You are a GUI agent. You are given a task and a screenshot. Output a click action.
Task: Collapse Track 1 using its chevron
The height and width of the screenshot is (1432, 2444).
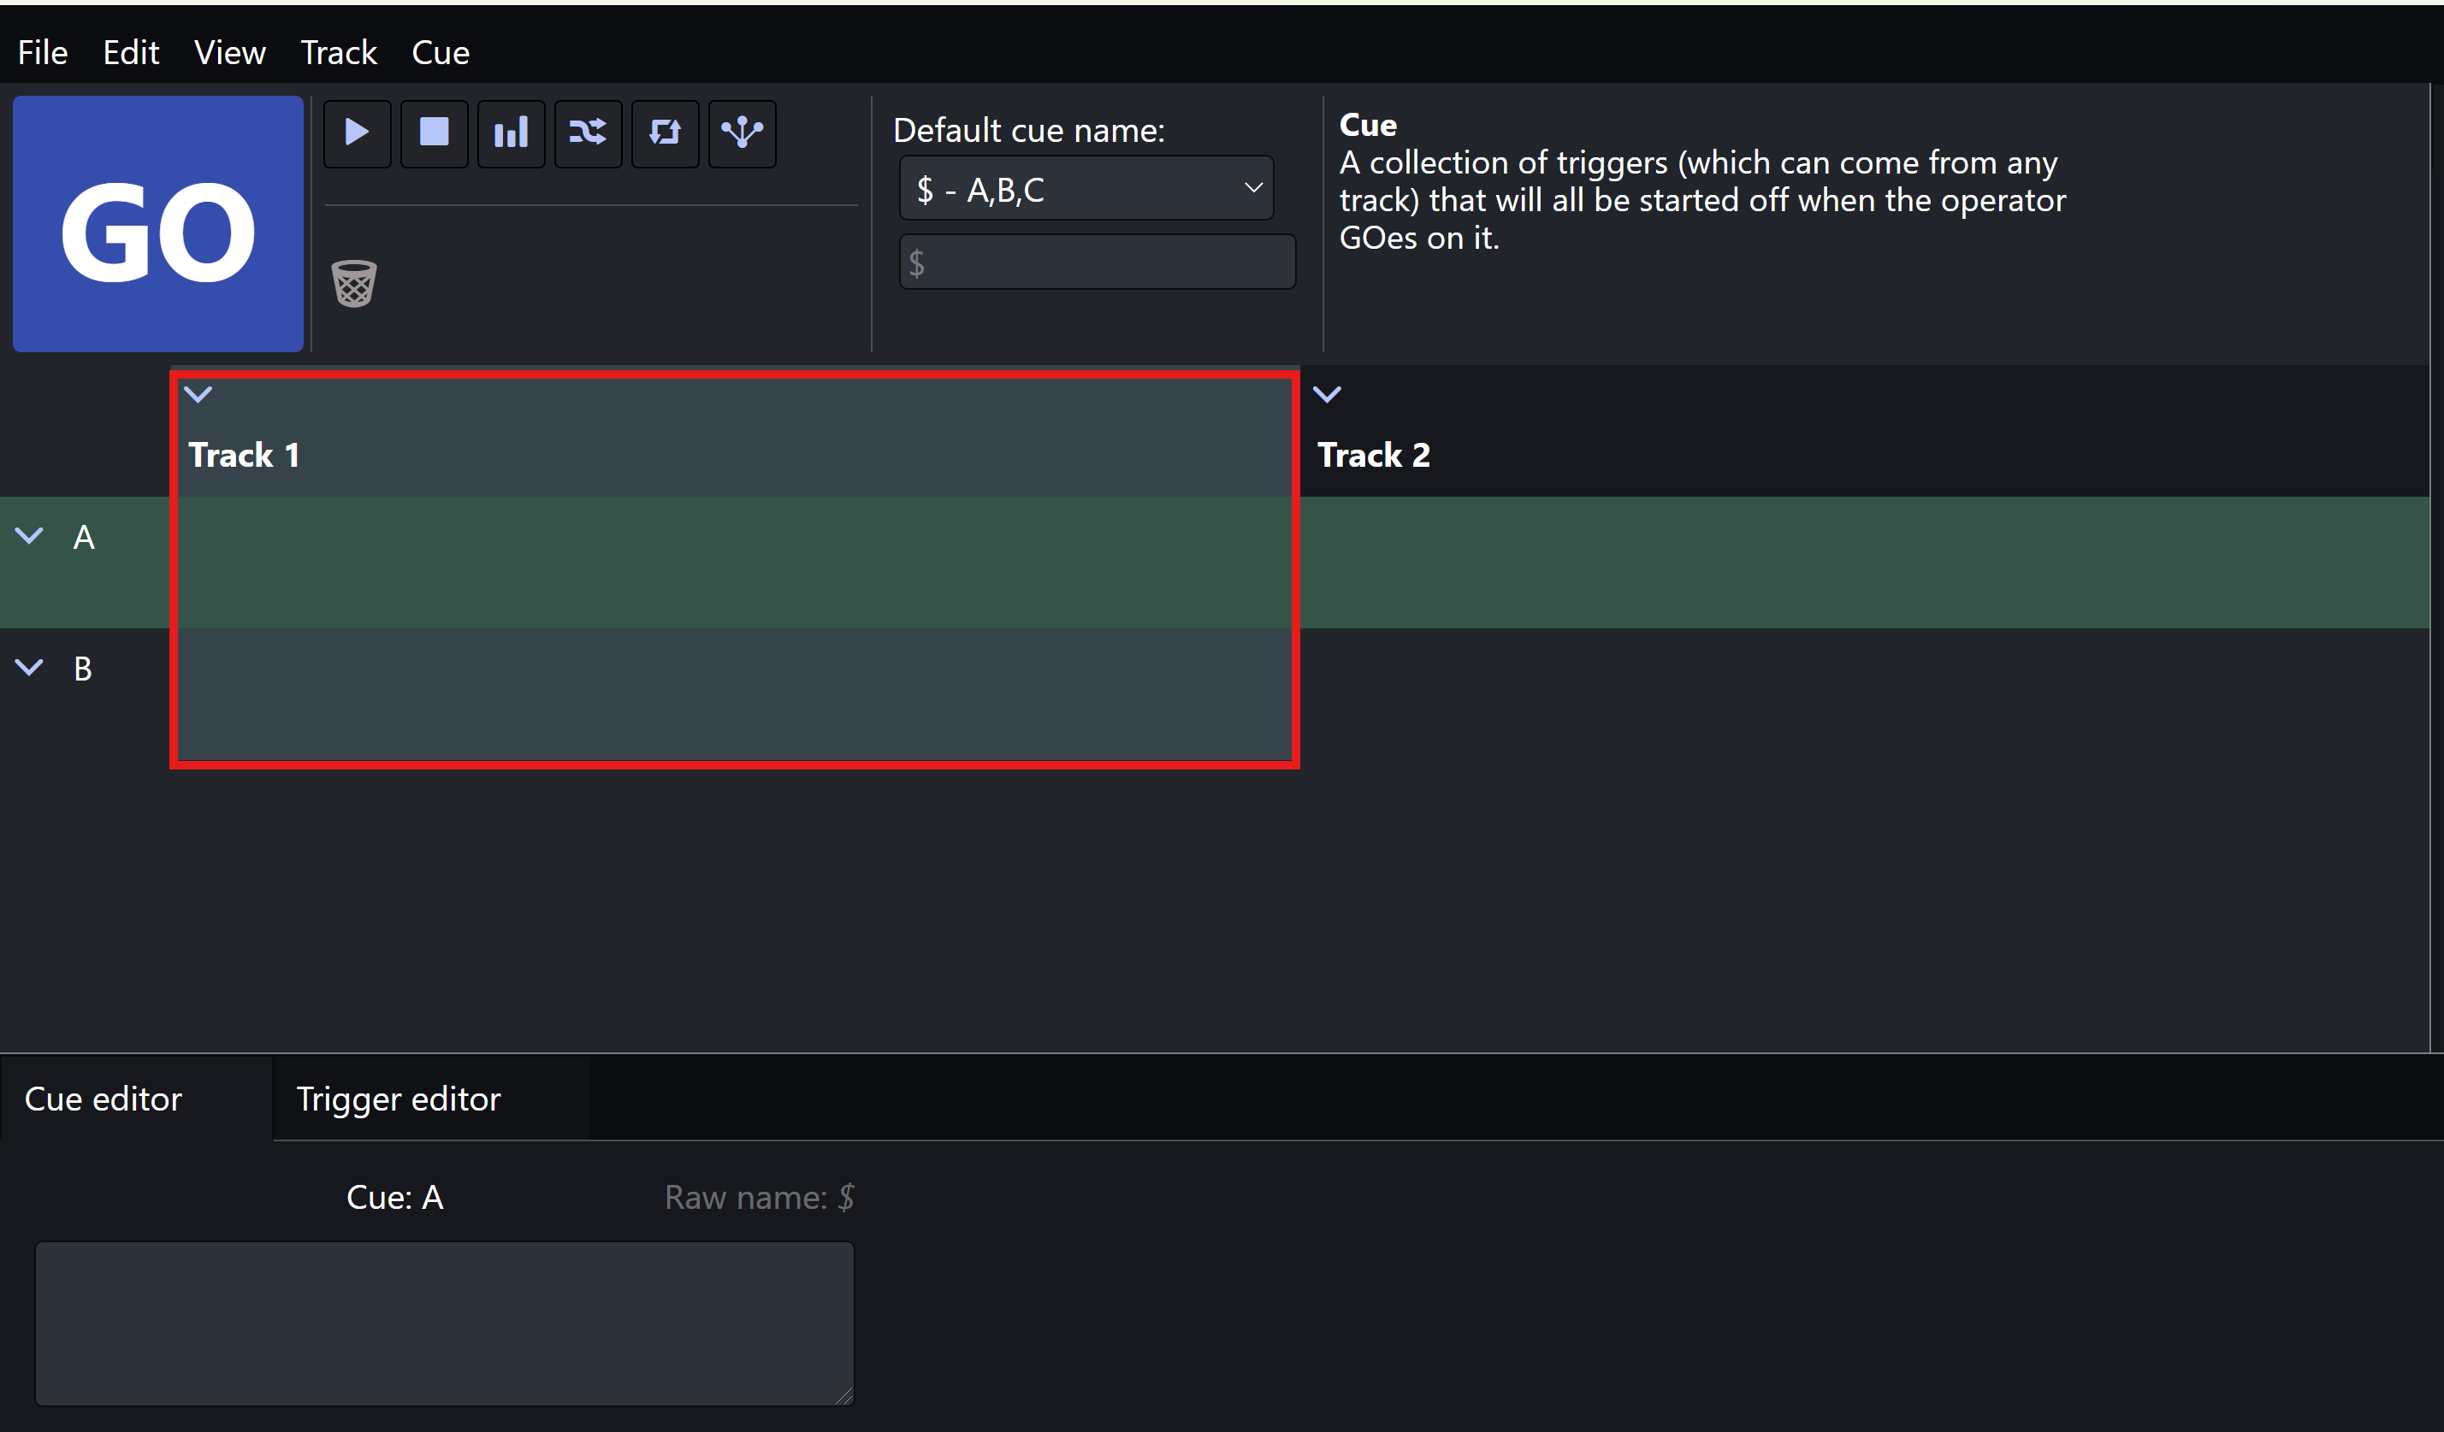coord(198,395)
